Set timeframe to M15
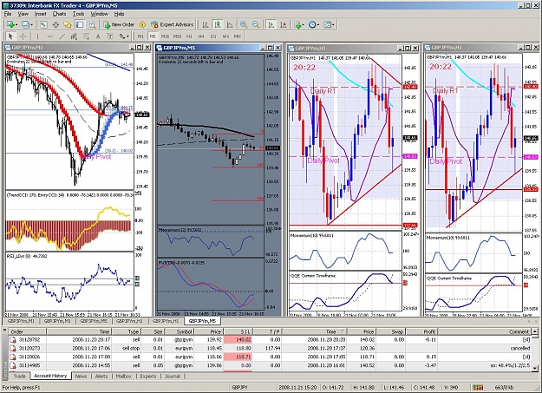The height and width of the screenshot is (393, 542). click(165, 36)
